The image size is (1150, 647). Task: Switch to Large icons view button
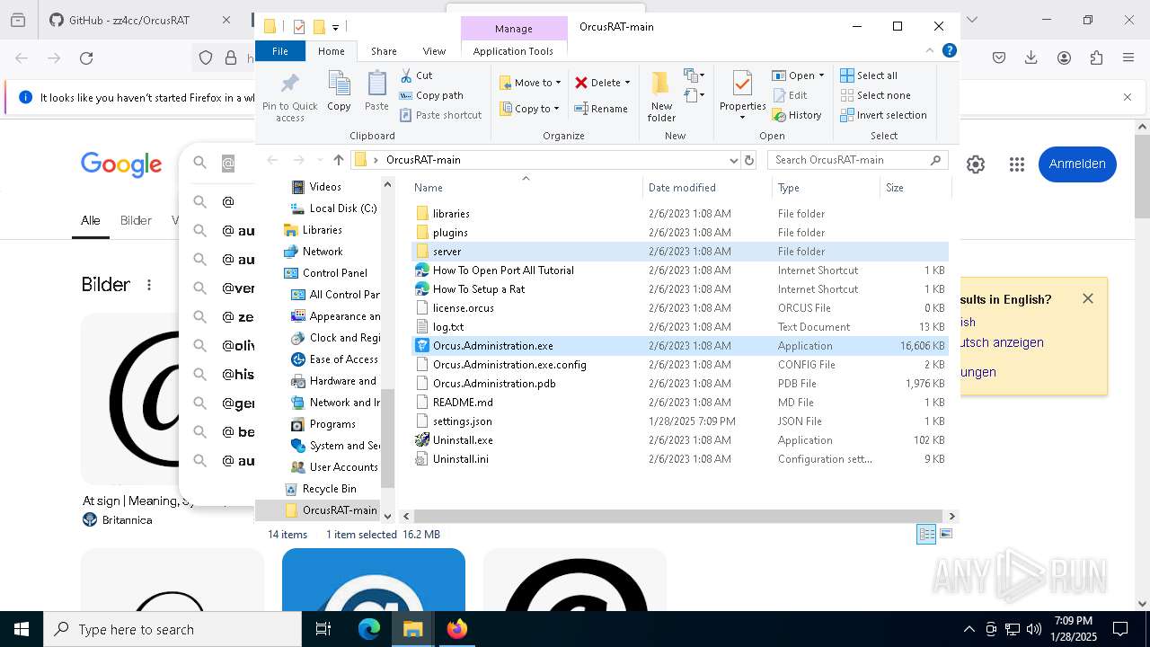point(945,535)
